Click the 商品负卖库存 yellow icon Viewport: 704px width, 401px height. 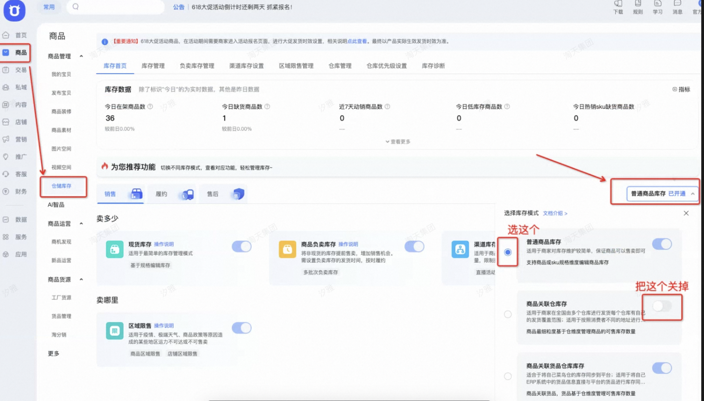(288, 249)
